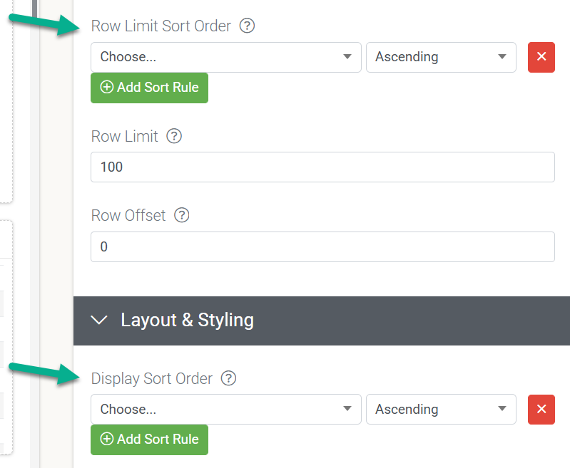This screenshot has width=570, height=468.
Task: Open Row Limit Sort Order Choose dropdown
Action: (225, 57)
